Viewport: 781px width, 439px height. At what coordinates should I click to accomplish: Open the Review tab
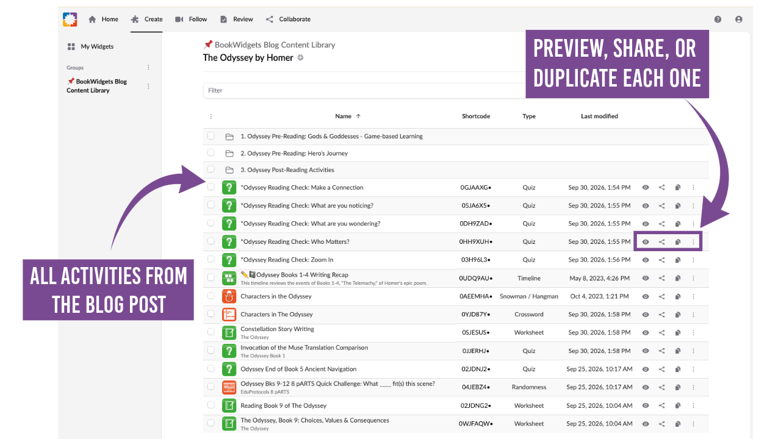tap(236, 20)
